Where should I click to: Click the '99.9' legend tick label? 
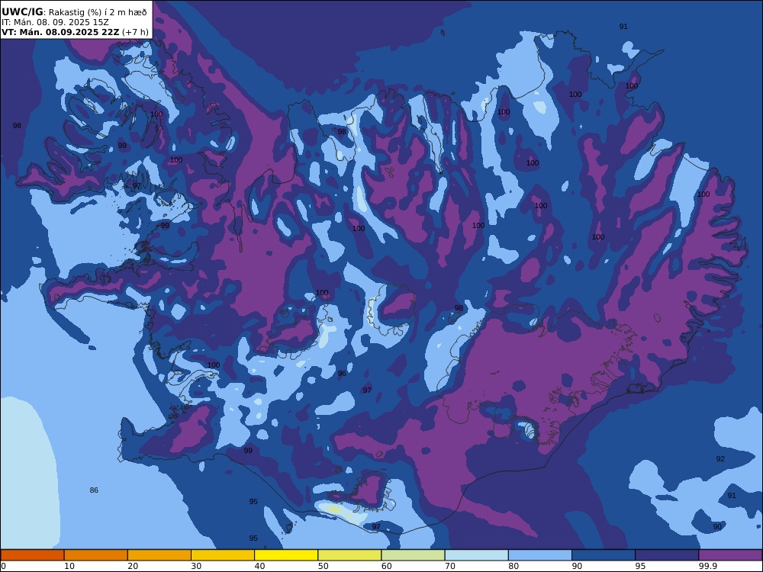(x=707, y=566)
